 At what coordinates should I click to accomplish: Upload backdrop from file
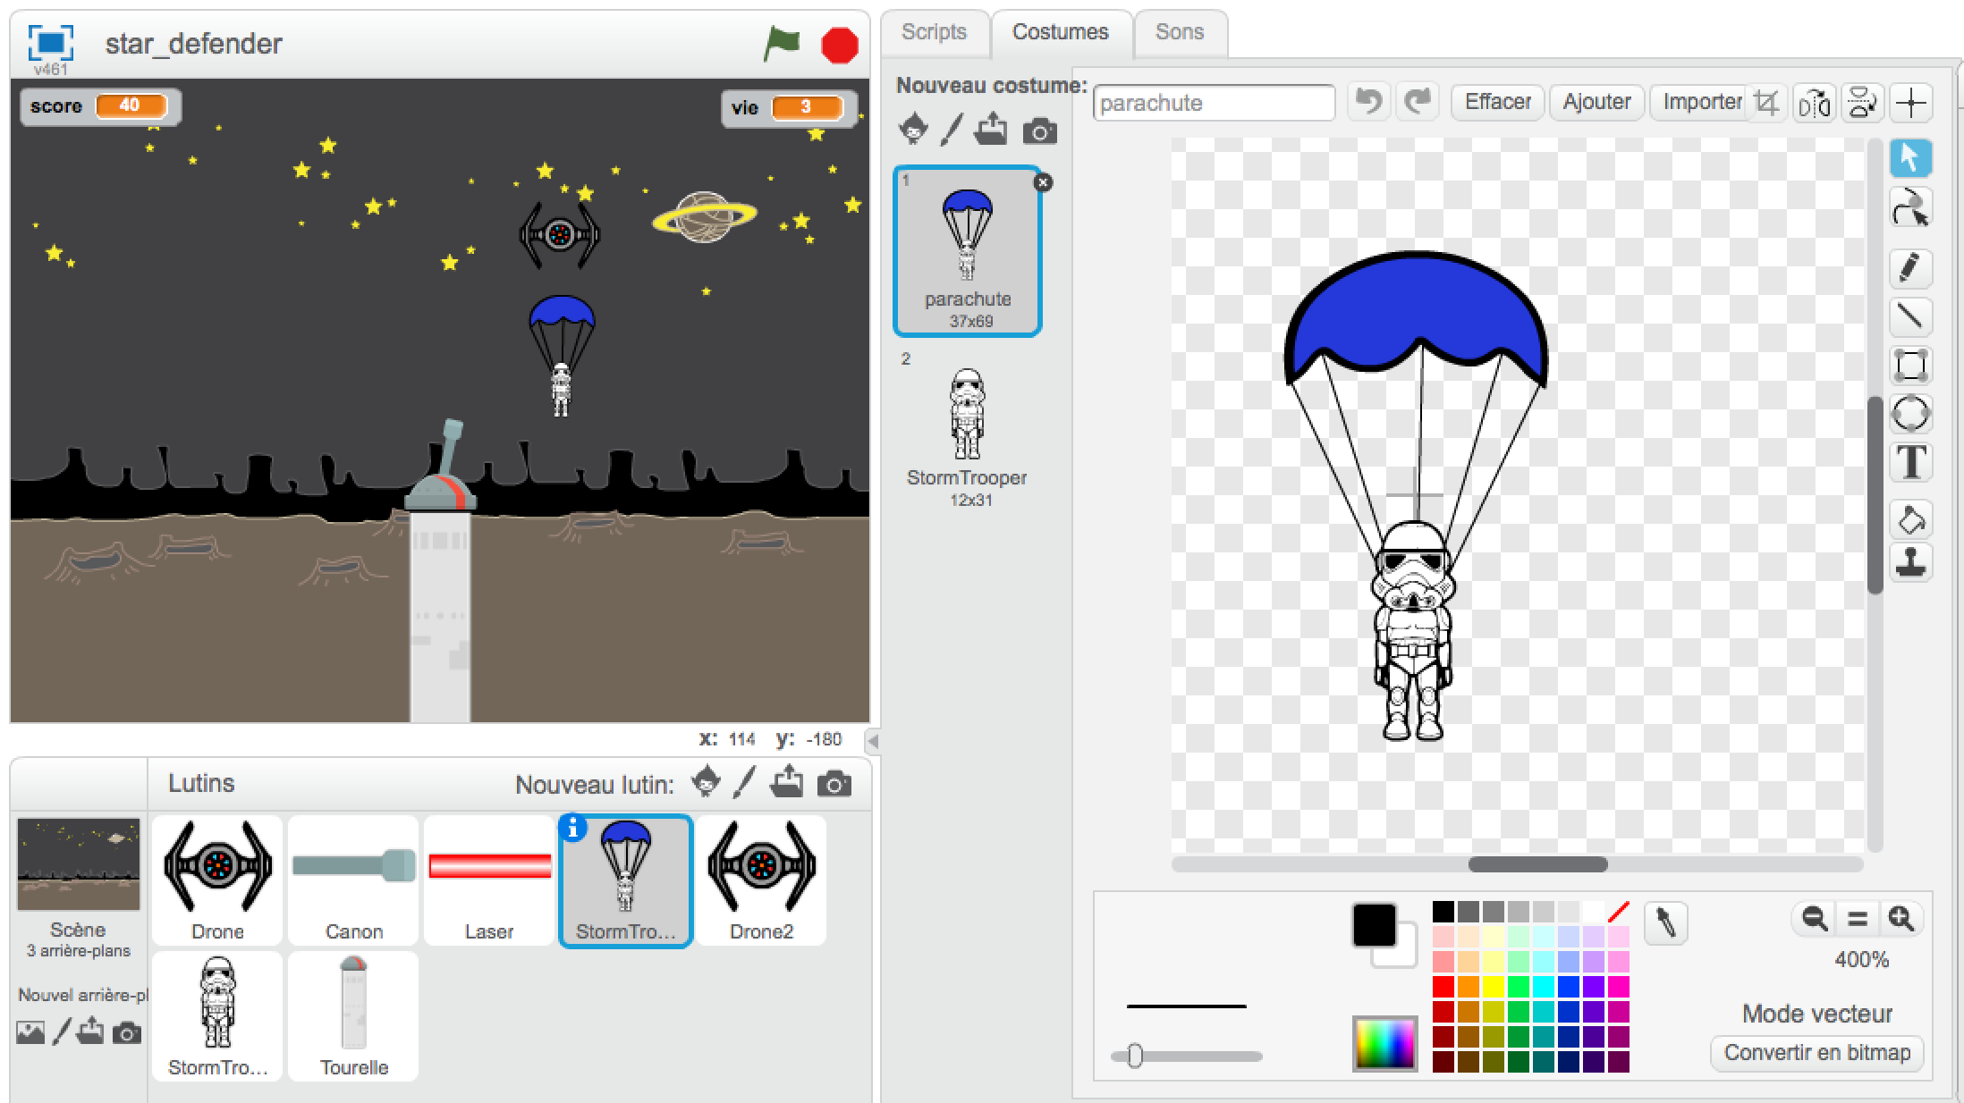tap(89, 1031)
